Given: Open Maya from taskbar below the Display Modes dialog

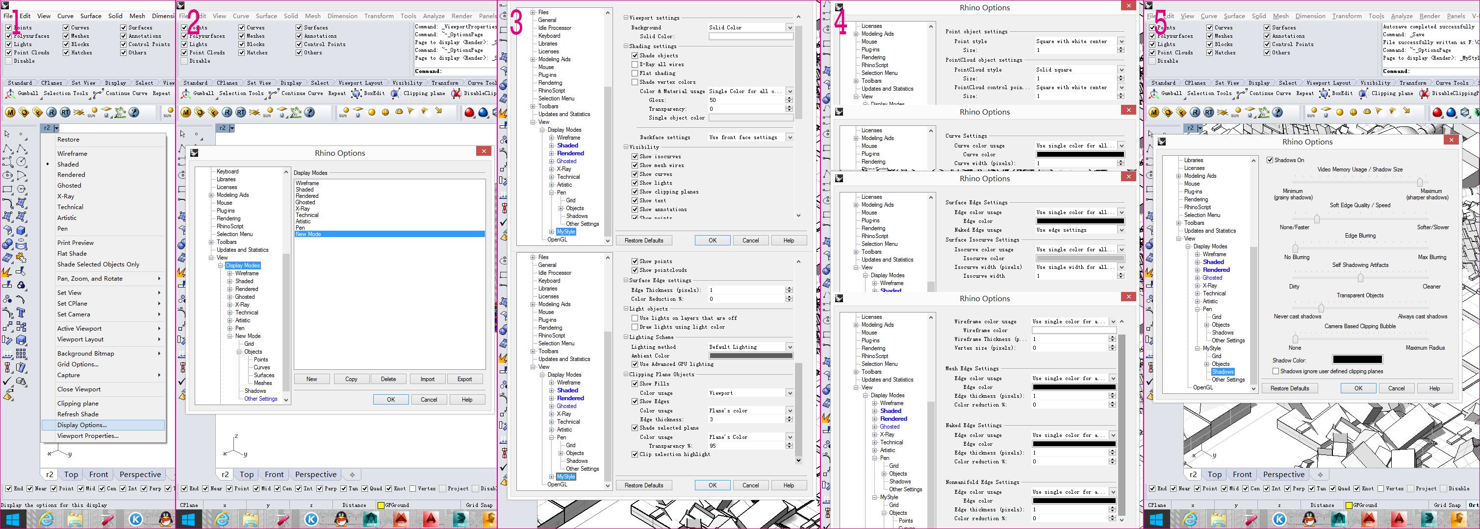Looking at the screenshot, I should pyautogui.click(x=371, y=519).
